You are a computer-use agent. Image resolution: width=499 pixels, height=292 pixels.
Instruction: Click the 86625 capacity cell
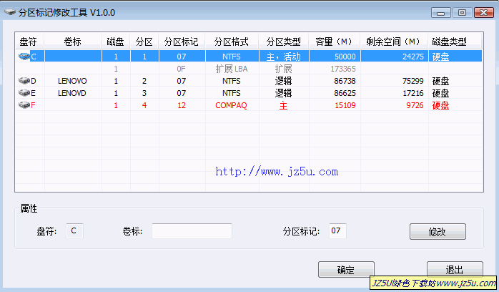345,93
